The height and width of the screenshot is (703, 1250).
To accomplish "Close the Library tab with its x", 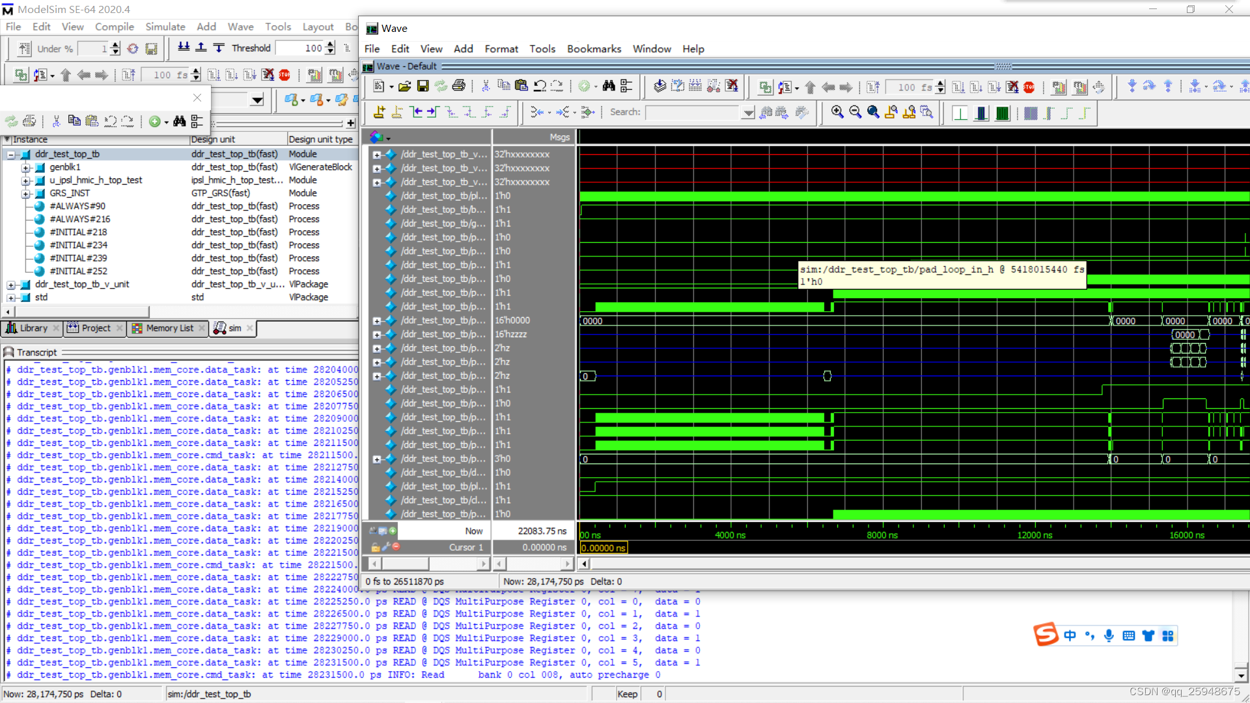I will coord(56,328).
